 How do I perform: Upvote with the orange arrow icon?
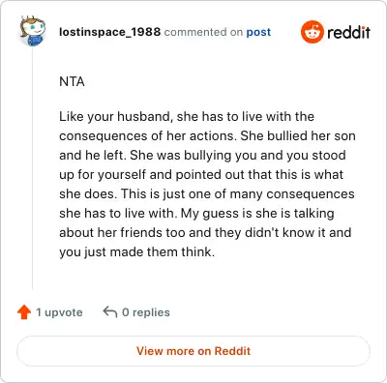(24, 312)
